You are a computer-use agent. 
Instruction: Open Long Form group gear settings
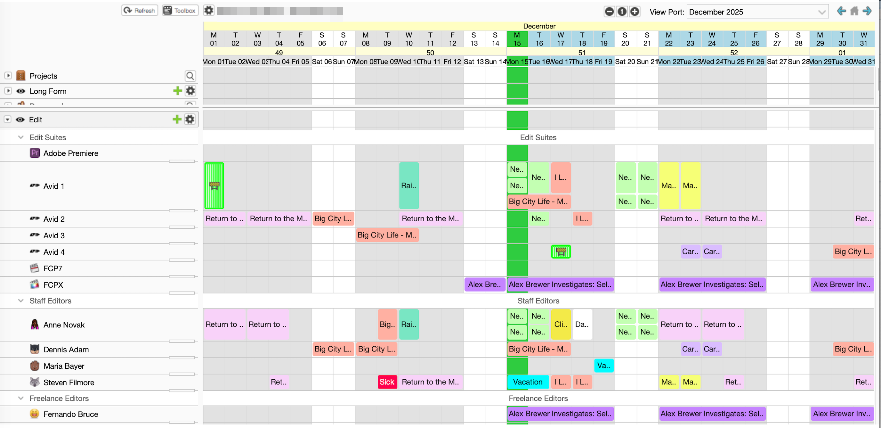[x=190, y=91]
